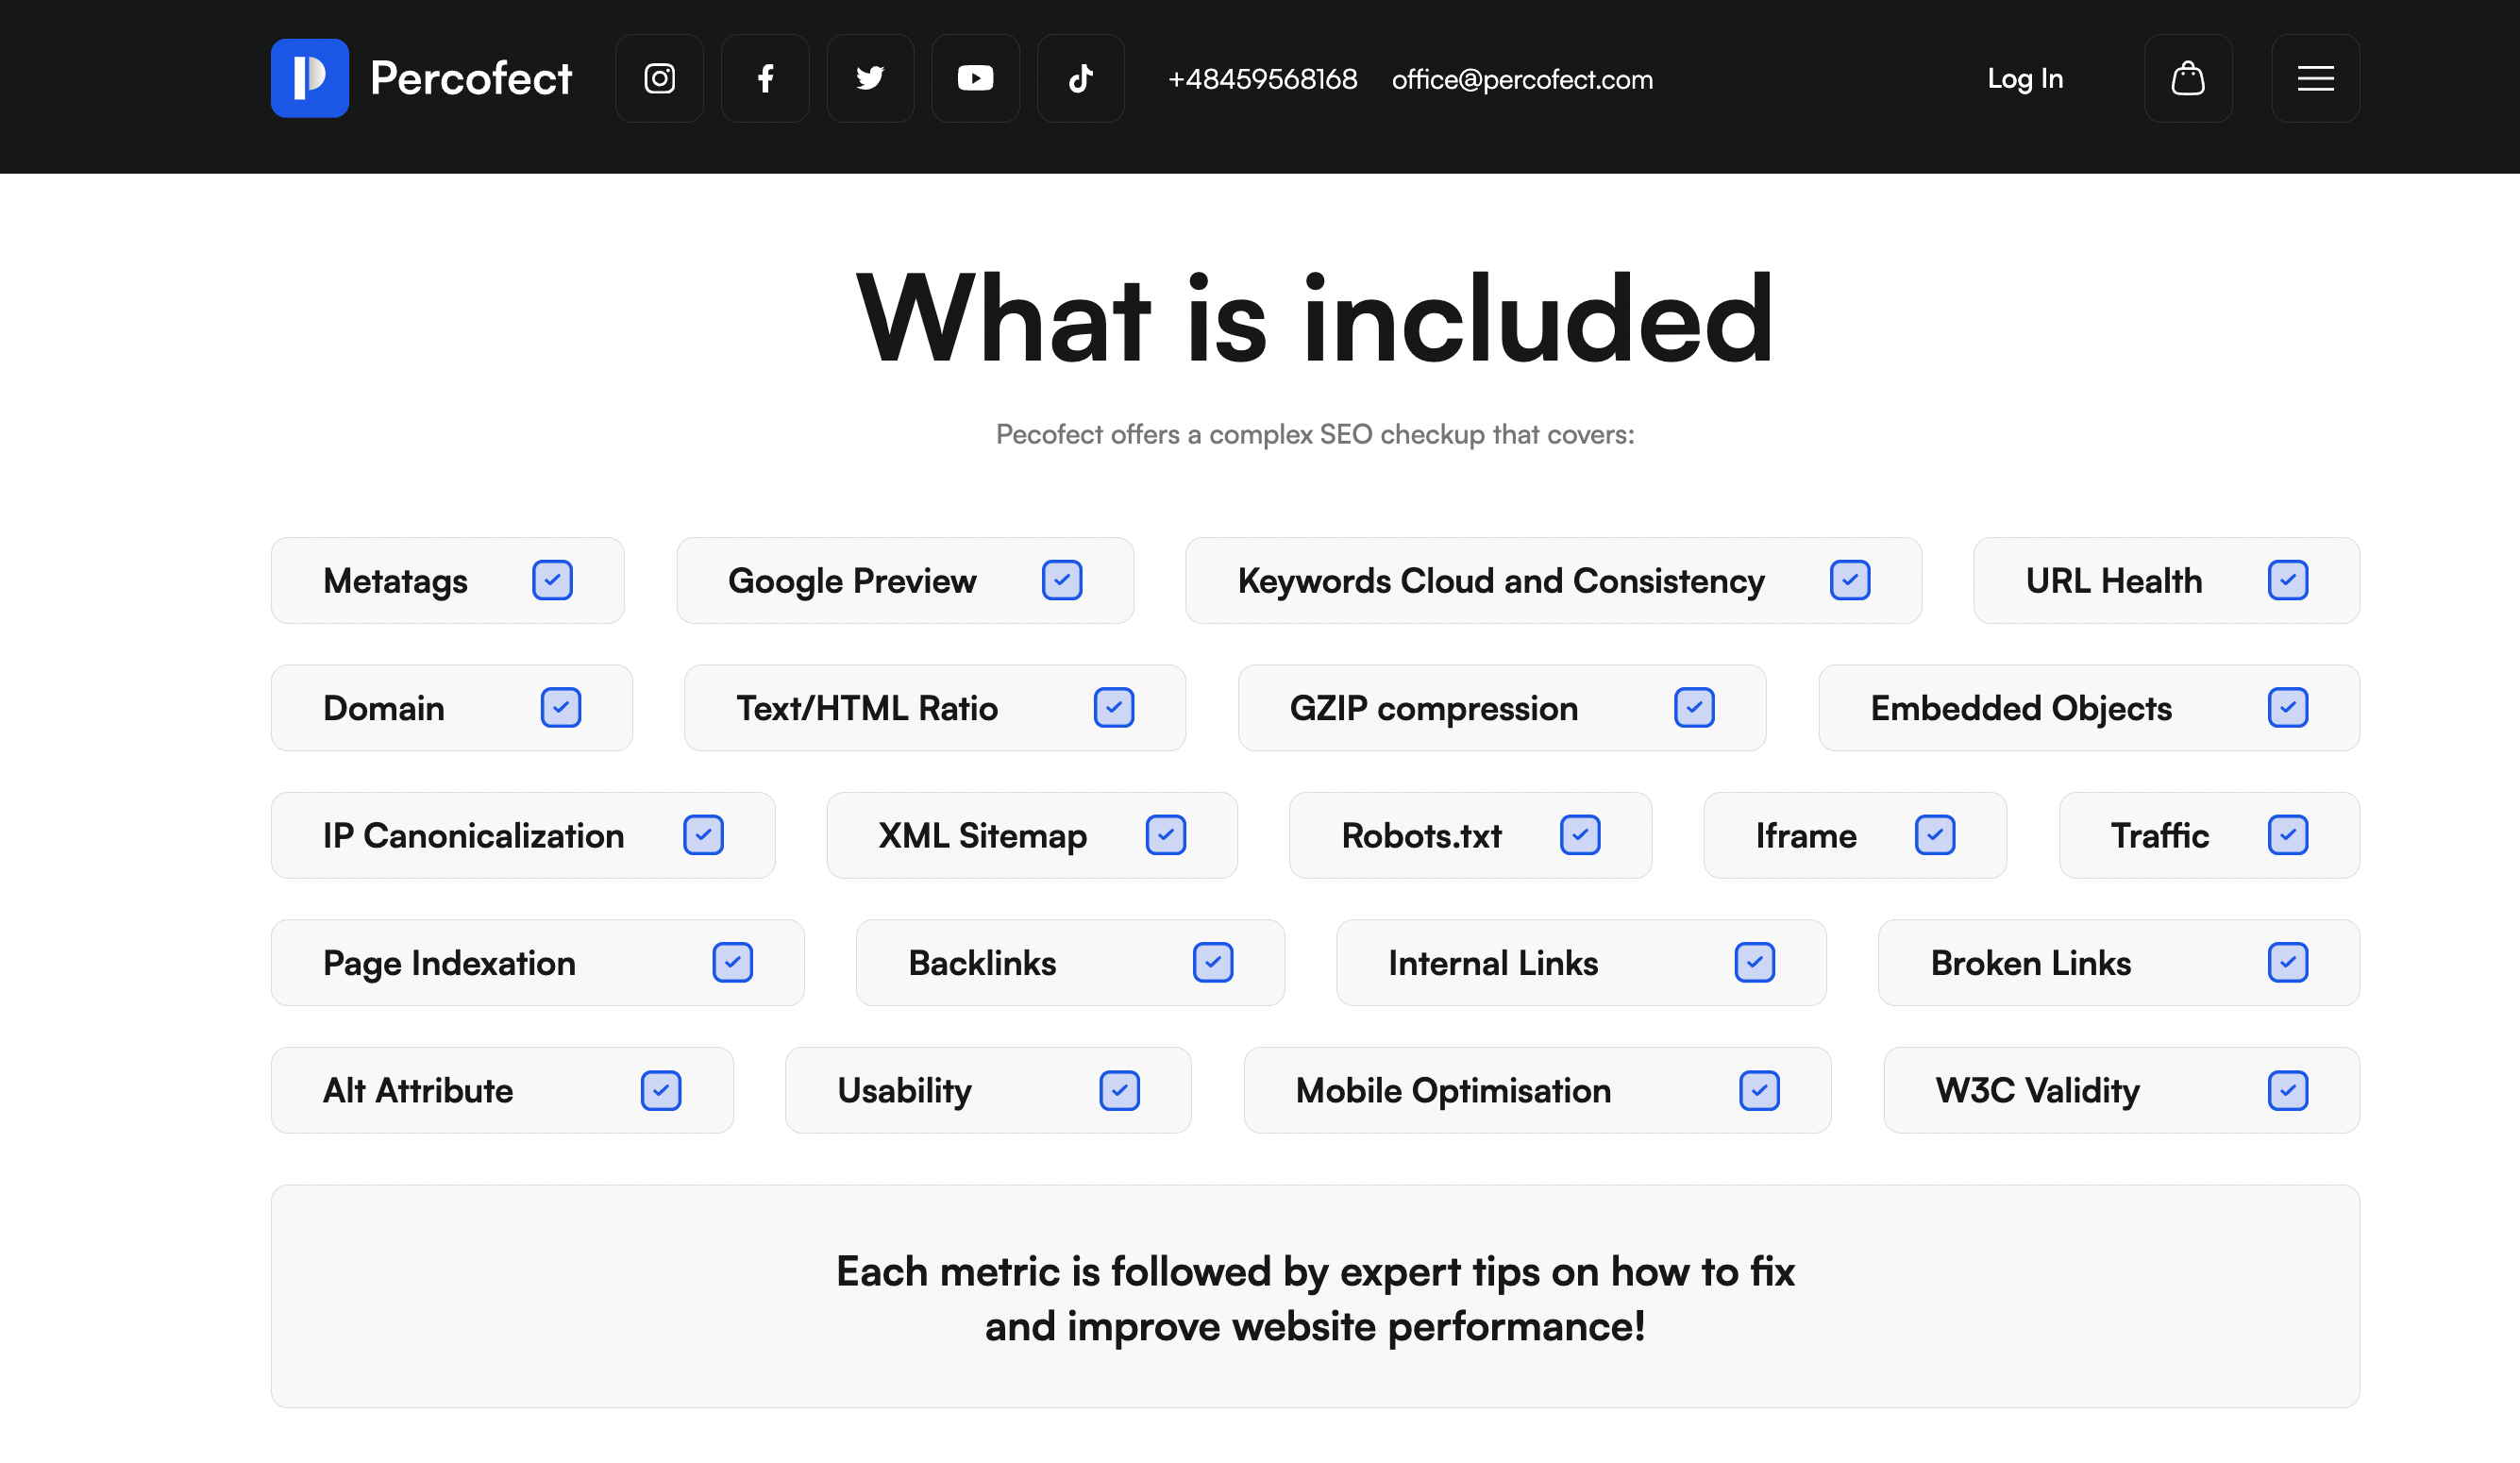This screenshot has width=2520, height=1463.
Task: Toggle the Metatags checkbox
Action: 554,580
